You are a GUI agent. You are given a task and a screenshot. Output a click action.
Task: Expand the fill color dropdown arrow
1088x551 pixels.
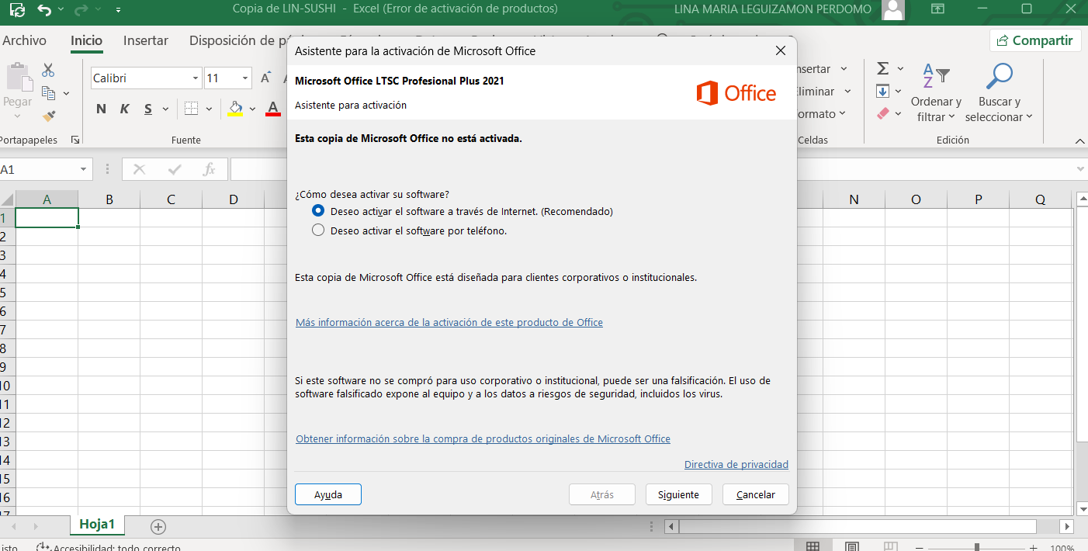point(252,109)
